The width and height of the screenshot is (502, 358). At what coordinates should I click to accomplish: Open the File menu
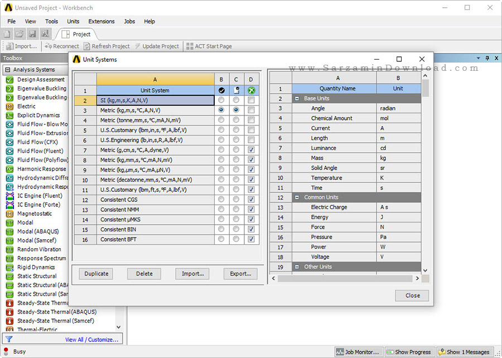coord(12,21)
